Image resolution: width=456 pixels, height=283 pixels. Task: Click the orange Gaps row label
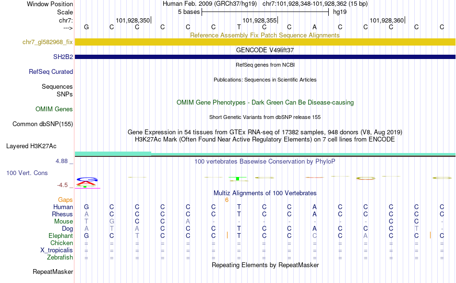pos(65,200)
